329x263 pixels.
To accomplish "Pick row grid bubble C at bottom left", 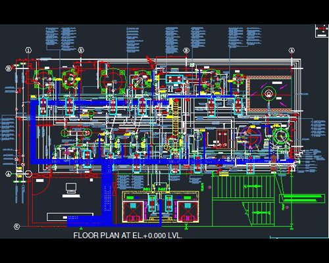I will [x=17, y=226].
